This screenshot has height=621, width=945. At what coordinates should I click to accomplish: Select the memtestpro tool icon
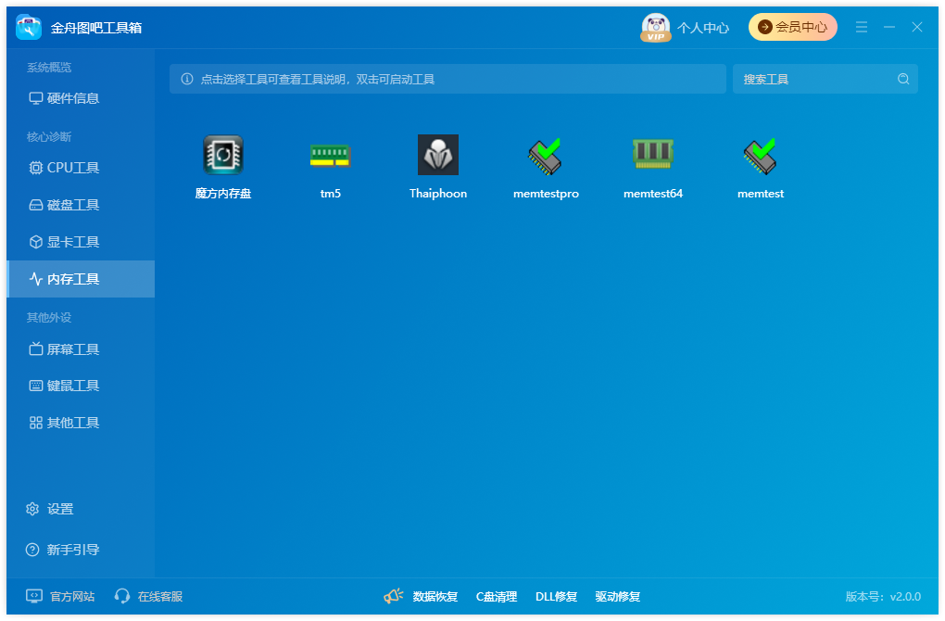click(546, 156)
